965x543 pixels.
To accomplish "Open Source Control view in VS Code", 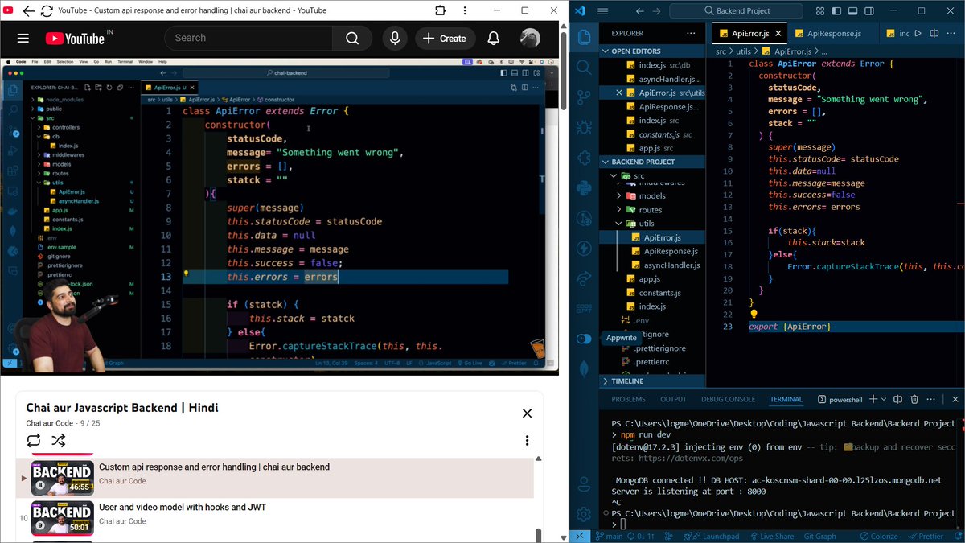I will click(585, 98).
